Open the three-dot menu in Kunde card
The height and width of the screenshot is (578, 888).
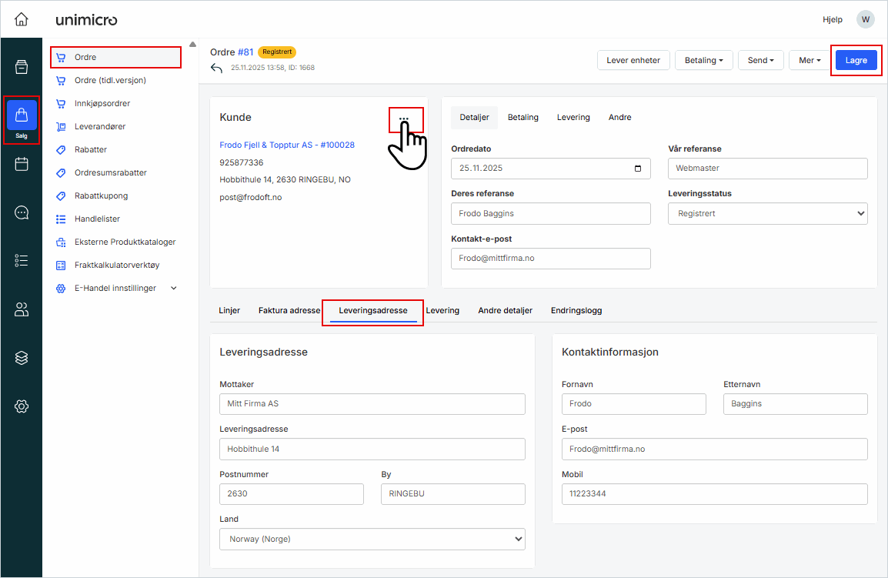pos(405,119)
